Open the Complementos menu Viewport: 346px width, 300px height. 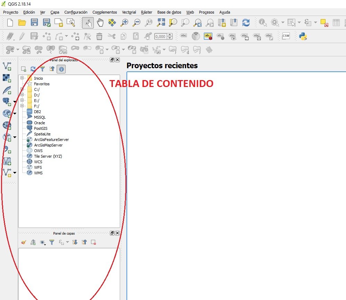click(105, 13)
